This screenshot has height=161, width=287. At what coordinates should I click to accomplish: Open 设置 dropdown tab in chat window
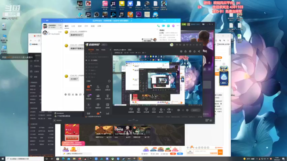(x=100, y=26)
